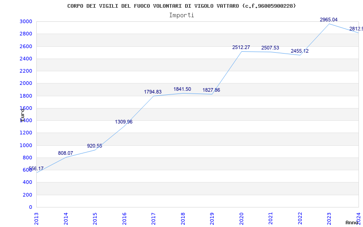Click the y-axis value 3000

(26, 21)
